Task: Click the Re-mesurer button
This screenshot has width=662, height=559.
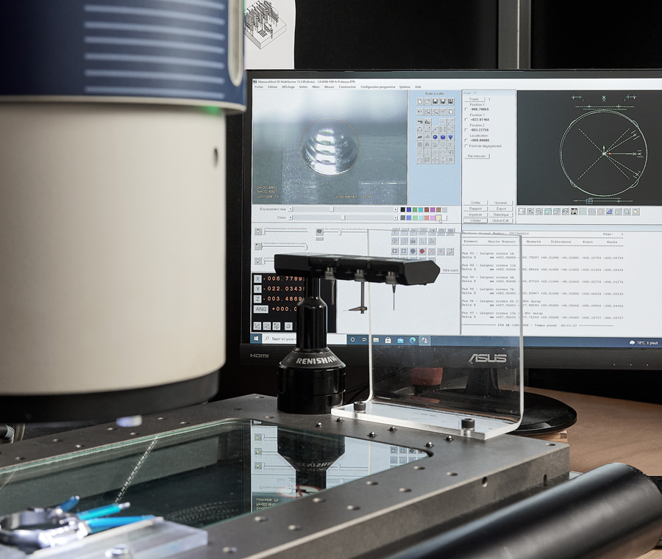Action: pos(477,156)
